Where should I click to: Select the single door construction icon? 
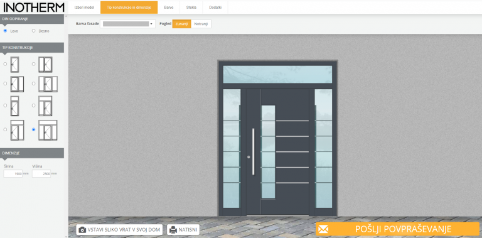point(14,64)
